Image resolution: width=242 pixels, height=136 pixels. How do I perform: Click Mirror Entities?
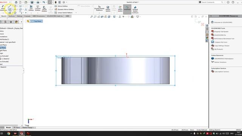coord(61,6)
